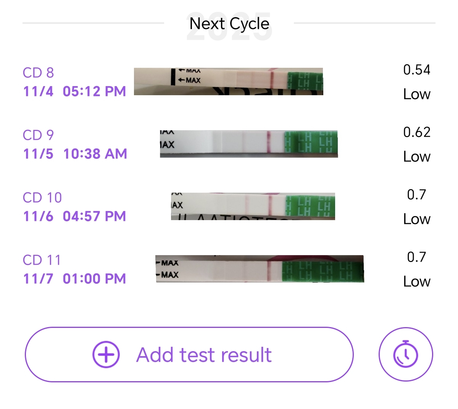Screen dimensions: 458x409
Task: View the CD 11 test strip image
Action: tap(260, 268)
